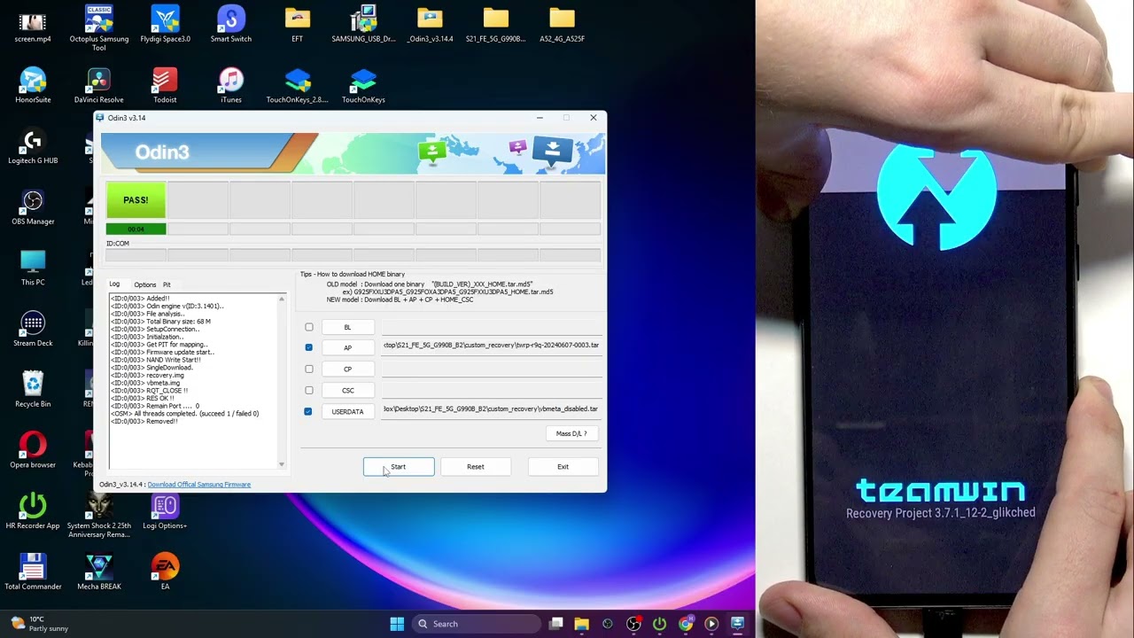Open the weather widget showing Partly sunny
Viewport: 1134px width, 638px height.
point(40,624)
